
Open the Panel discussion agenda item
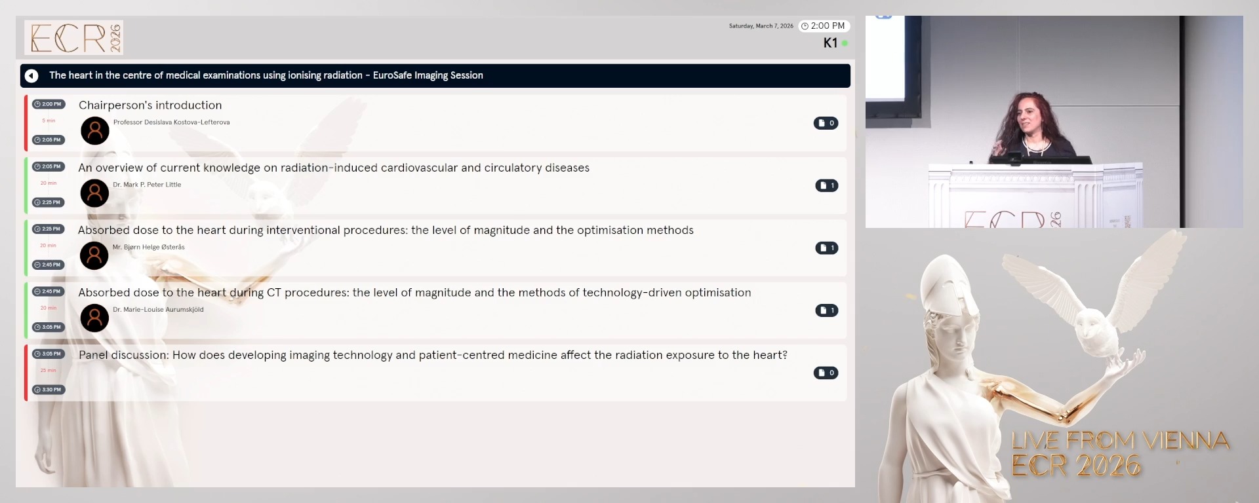pyautogui.click(x=433, y=355)
